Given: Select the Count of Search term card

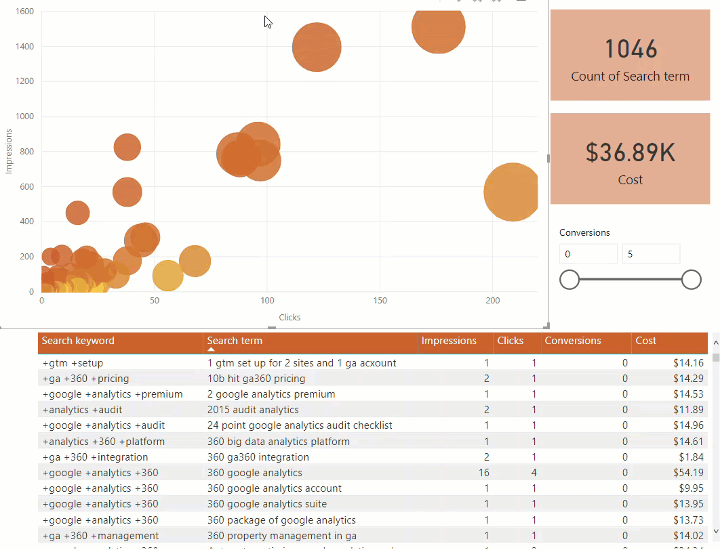Looking at the screenshot, I should 630,56.
